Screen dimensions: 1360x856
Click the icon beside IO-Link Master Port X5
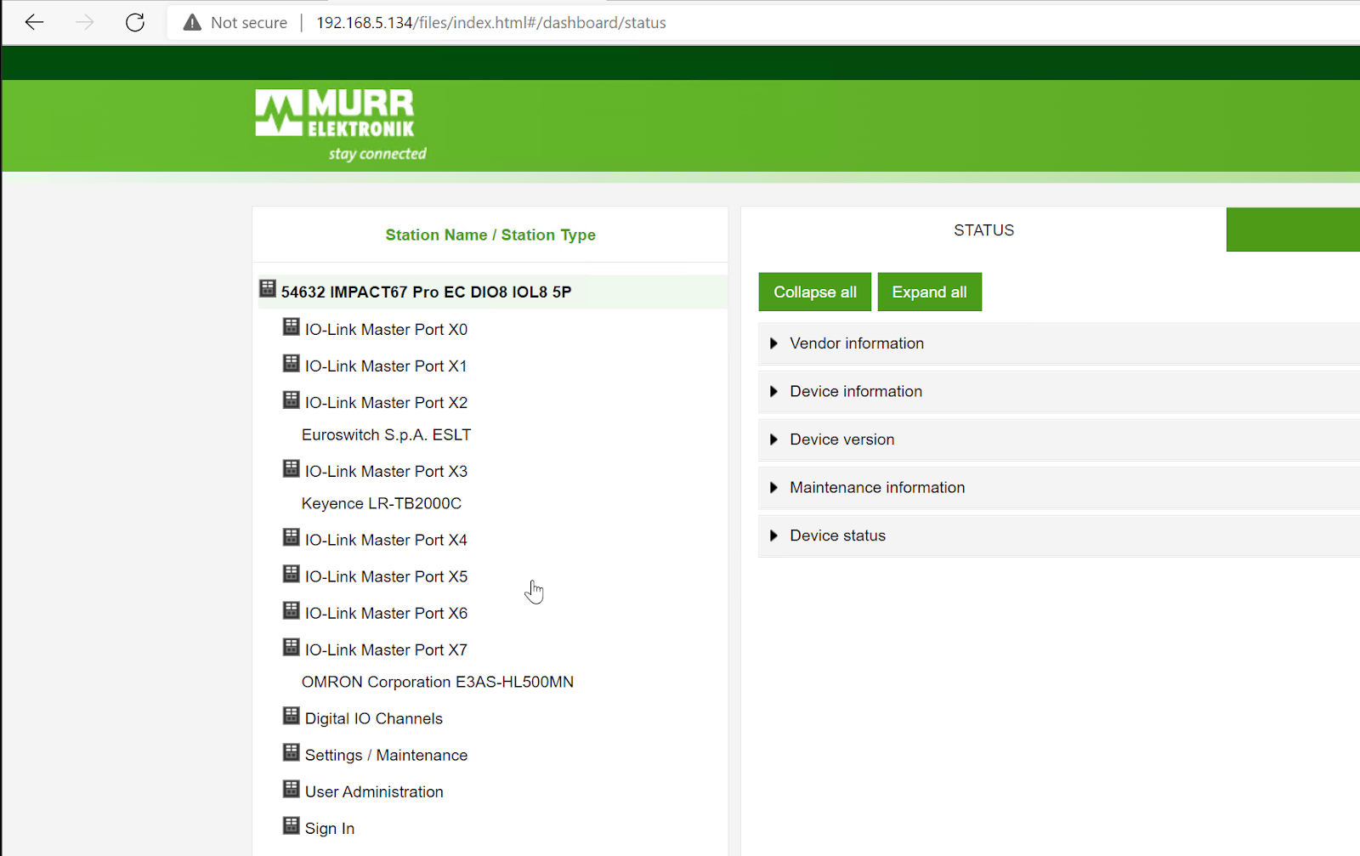[x=292, y=574]
